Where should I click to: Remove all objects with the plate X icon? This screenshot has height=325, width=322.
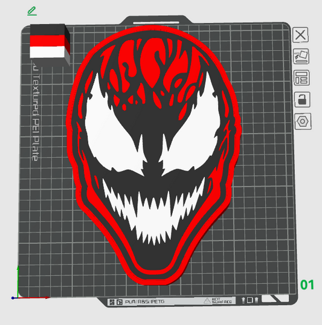click(300, 35)
